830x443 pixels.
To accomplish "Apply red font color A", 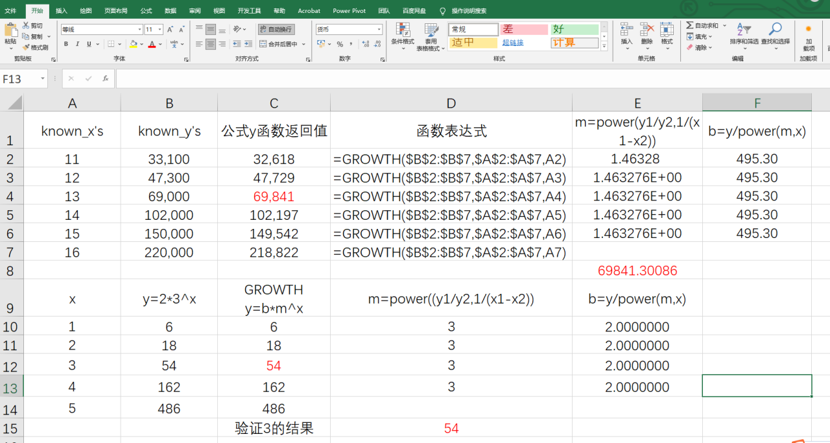I will coord(152,44).
